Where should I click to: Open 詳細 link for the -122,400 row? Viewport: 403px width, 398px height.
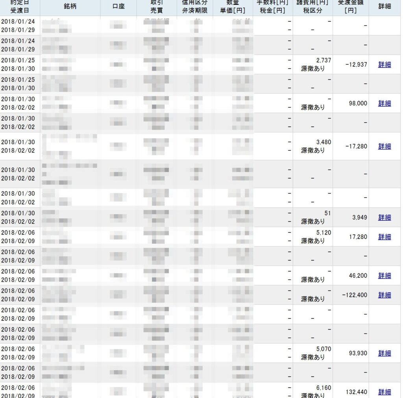pyautogui.click(x=385, y=295)
